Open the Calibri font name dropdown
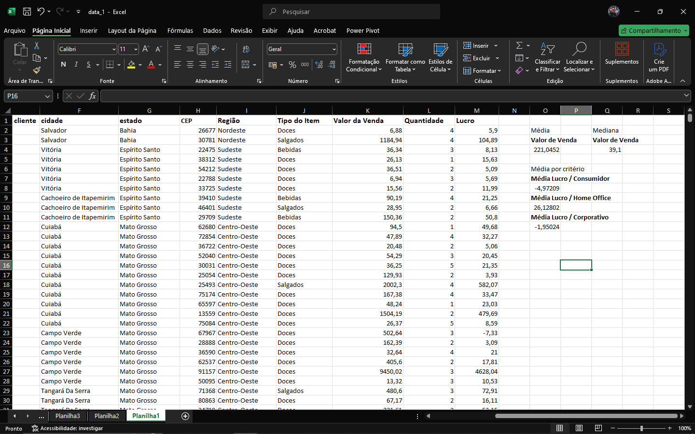Viewport: 695px width, 434px height. [x=114, y=49]
